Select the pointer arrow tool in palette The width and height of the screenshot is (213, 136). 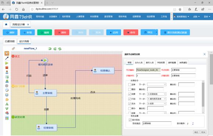point(7,53)
